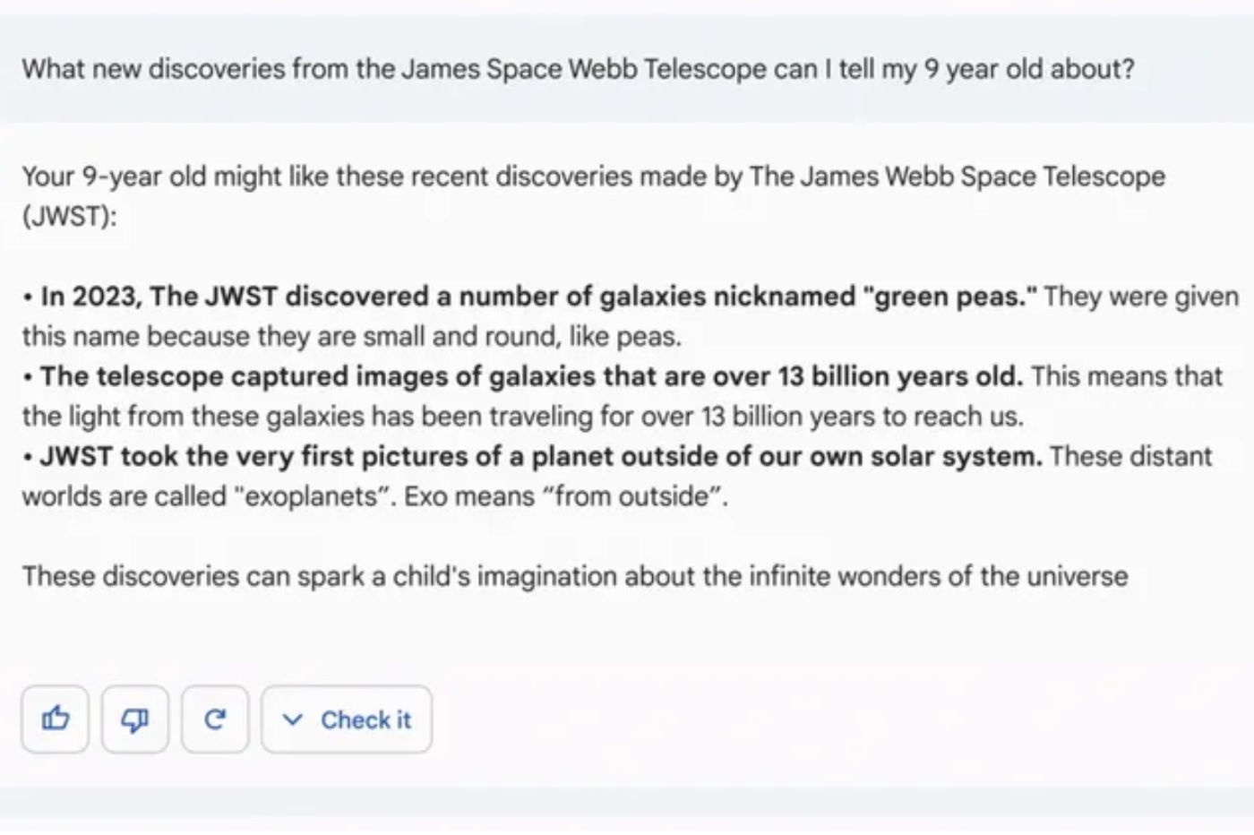Viewport: 1254px width, 835px height.
Task: Click the closing sentence about a child's imagination
Action: (x=574, y=575)
